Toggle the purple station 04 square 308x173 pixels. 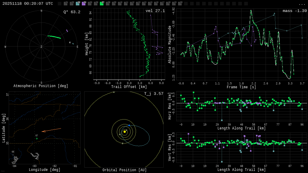coord(84,4)
